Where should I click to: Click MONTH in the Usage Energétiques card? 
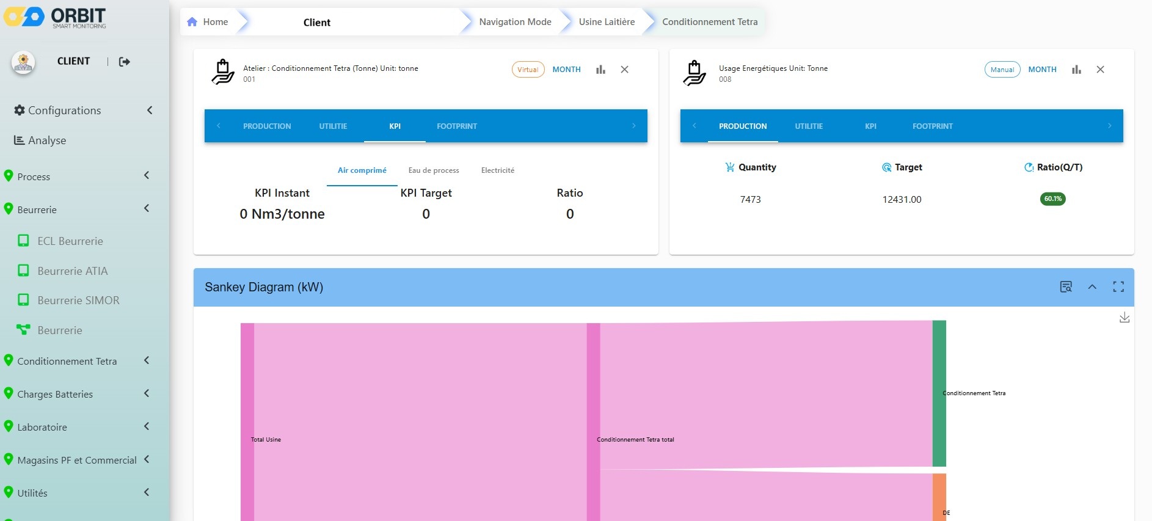coord(1042,70)
